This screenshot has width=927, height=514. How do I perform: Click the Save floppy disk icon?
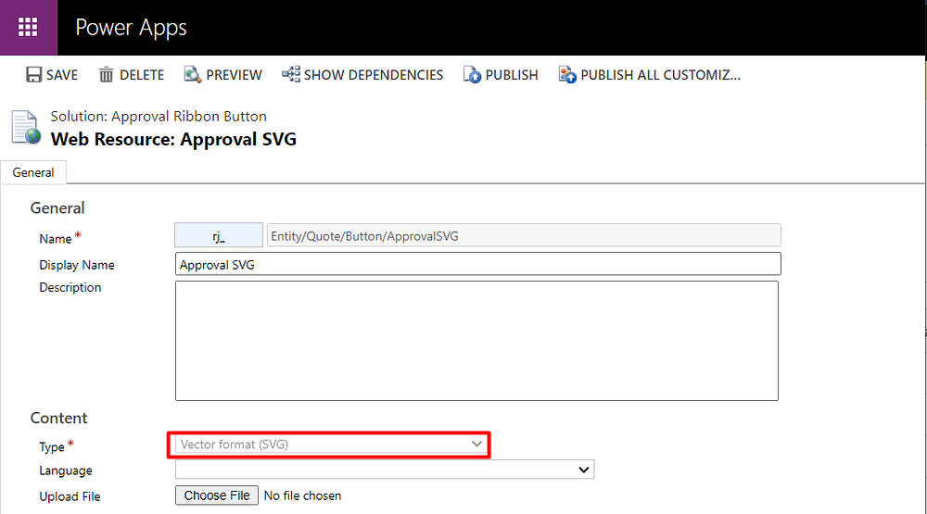pyautogui.click(x=33, y=74)
